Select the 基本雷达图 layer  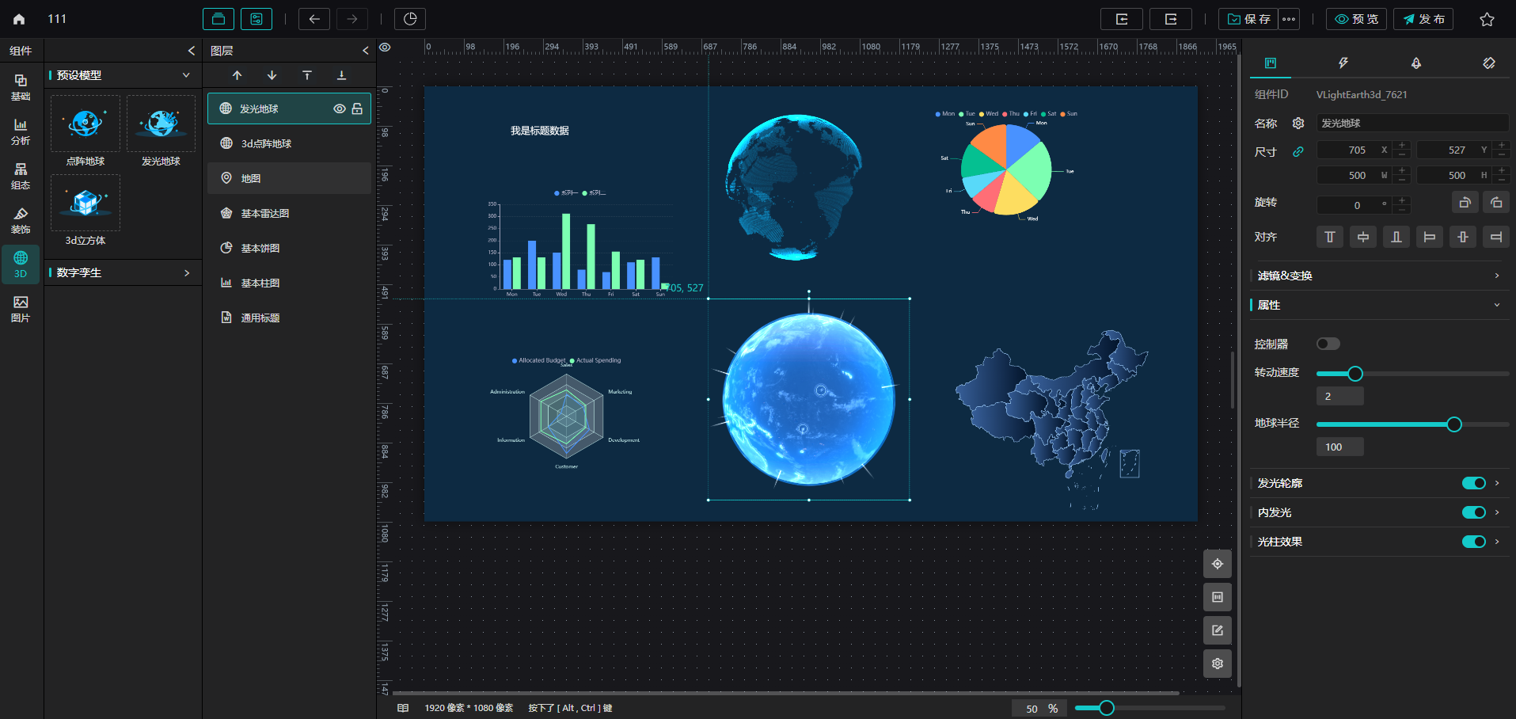[x=289, y=213]
